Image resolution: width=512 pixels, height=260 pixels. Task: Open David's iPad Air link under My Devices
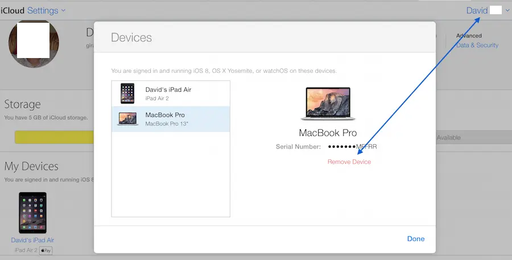tap(32, 240)
